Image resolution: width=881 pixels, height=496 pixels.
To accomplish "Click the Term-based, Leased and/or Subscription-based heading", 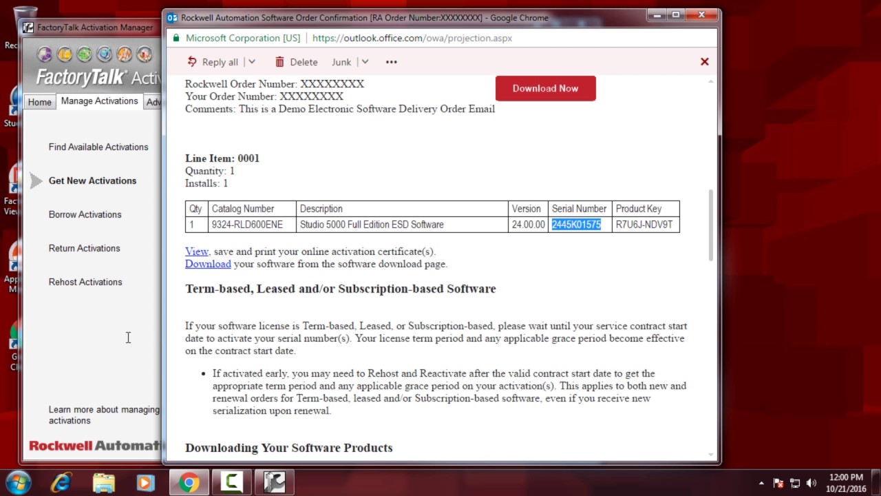I will coord(341,289).
